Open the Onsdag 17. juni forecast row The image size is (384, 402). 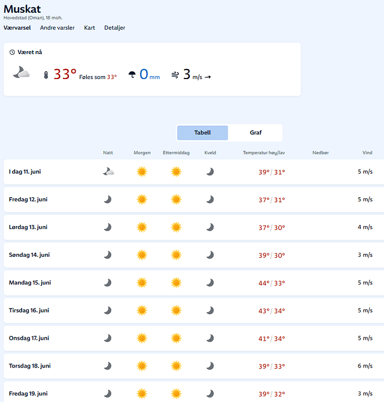click(x=194, y=338)
